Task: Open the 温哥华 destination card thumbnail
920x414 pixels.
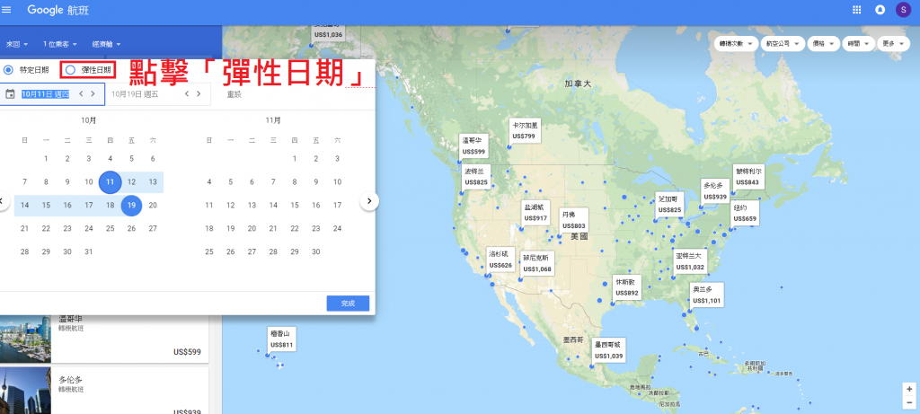Action: 25,339
